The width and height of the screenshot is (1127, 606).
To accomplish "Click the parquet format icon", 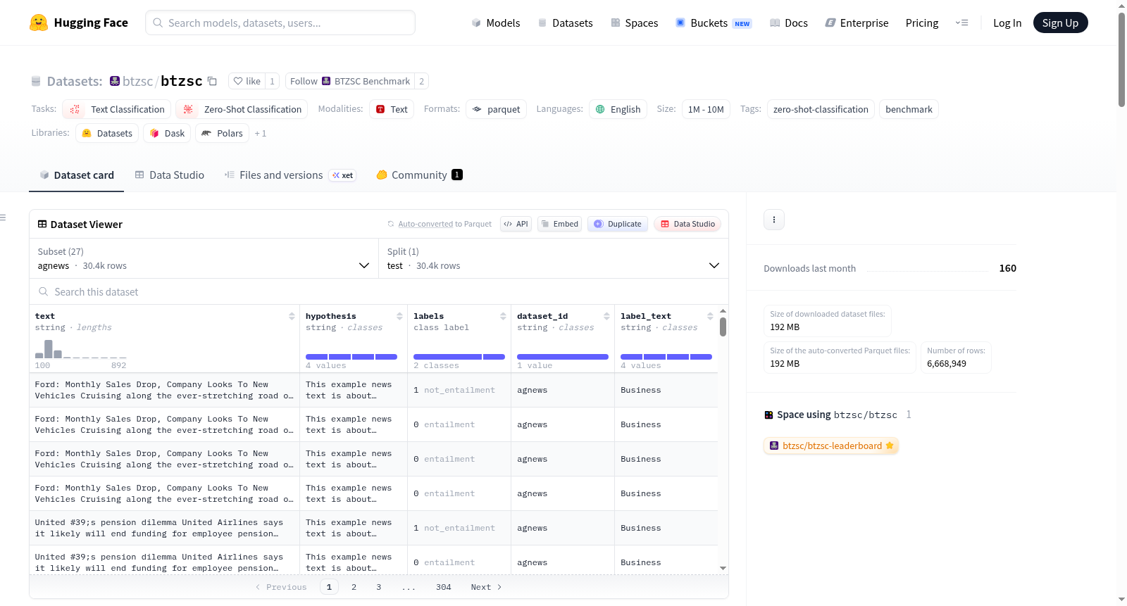I will click(x=477, y=109).
